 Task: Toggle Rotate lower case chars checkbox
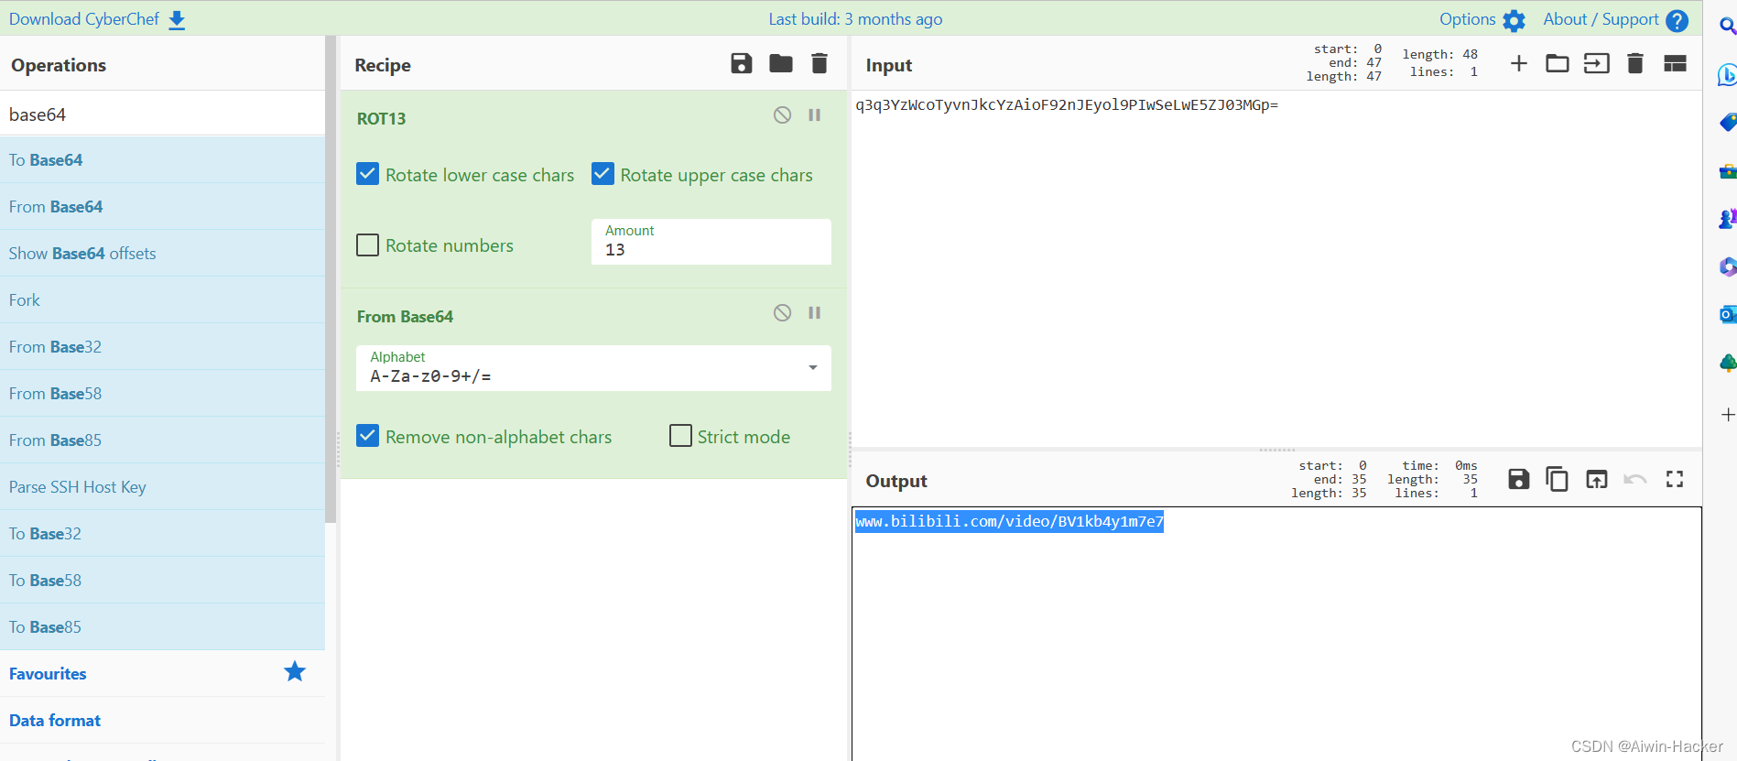[x=367, y=174]
